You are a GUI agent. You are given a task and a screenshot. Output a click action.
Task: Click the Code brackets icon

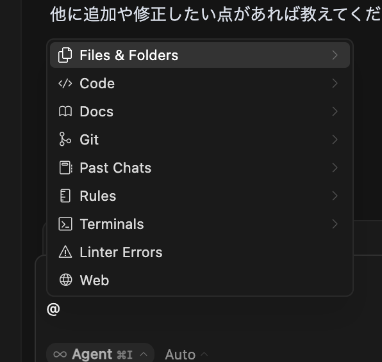65,83
